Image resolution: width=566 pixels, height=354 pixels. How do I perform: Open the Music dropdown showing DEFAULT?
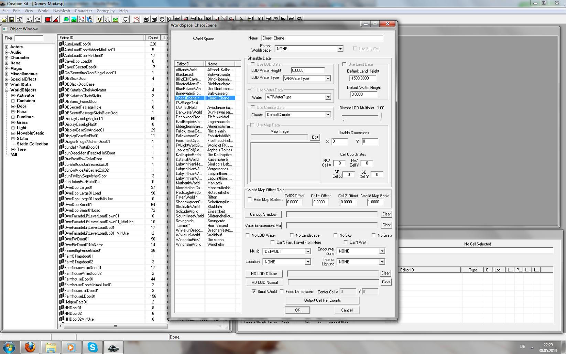pos(308,251)
